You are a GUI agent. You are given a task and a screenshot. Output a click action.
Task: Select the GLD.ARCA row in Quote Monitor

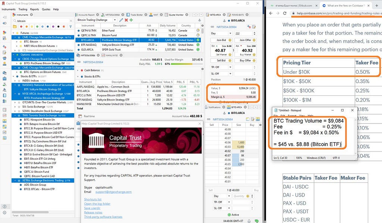pyautogui.click(x=139, y=50)
